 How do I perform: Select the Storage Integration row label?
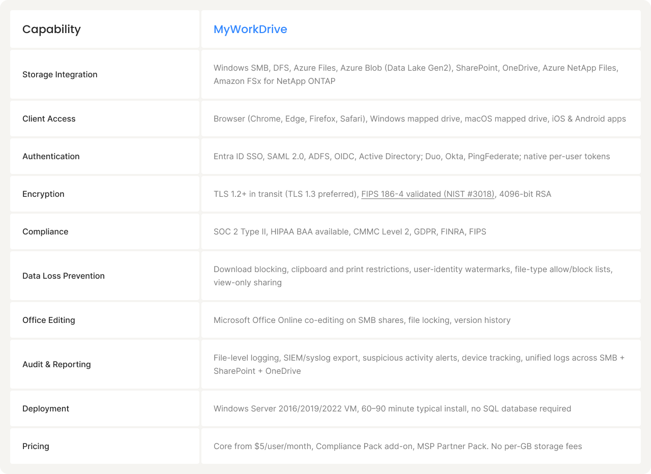point(60,74)
